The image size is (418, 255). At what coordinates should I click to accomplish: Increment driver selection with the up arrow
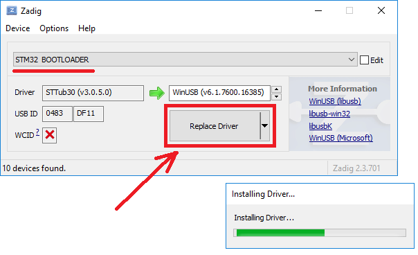pos(276,89)
